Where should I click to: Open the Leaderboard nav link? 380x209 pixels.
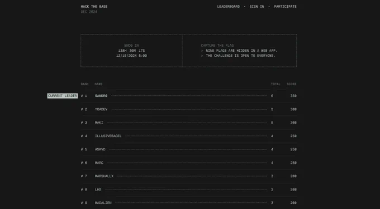click(229, 7)
